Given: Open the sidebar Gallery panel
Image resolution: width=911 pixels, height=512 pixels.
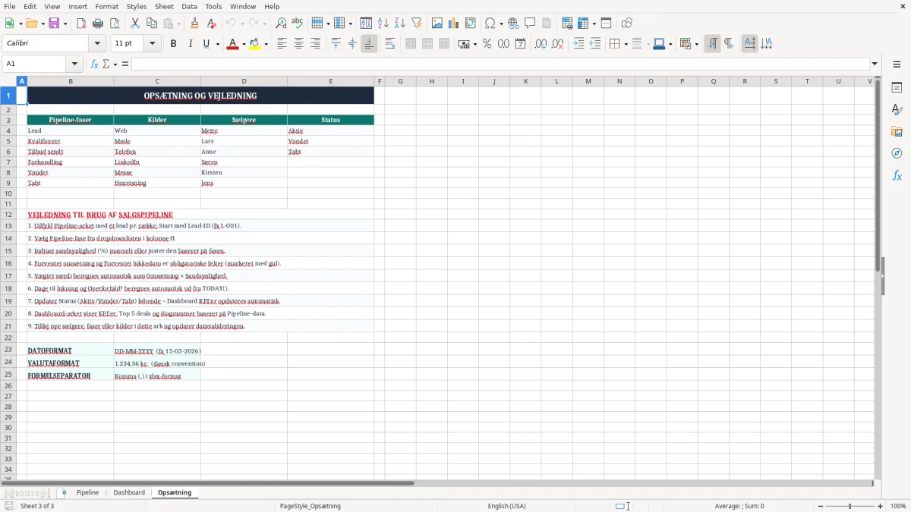Looking at the screenshot, I should point(897,131).
